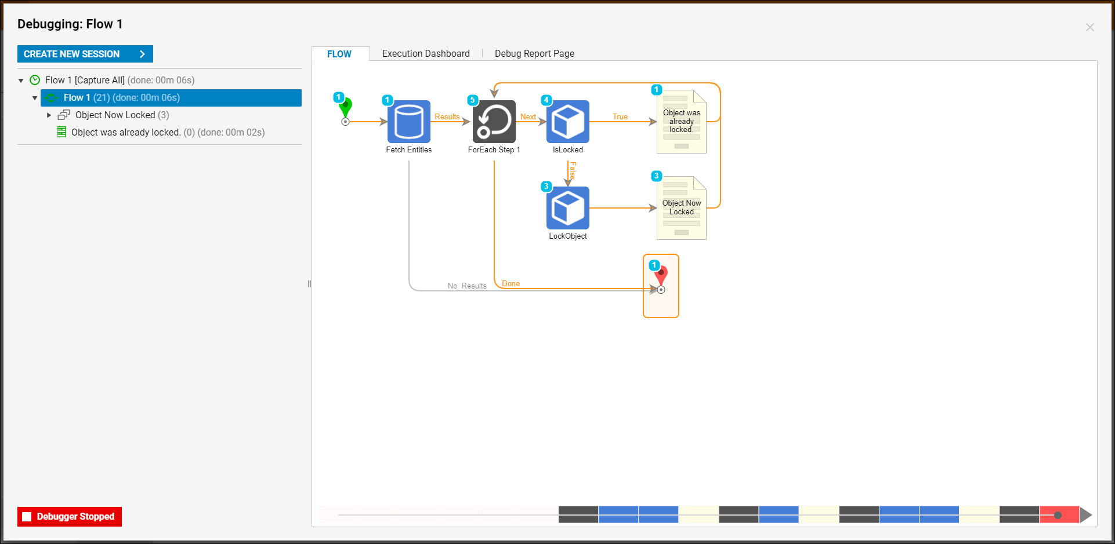
Task: Select the LockObject cube step icon
Action: [x=568, y=208]
